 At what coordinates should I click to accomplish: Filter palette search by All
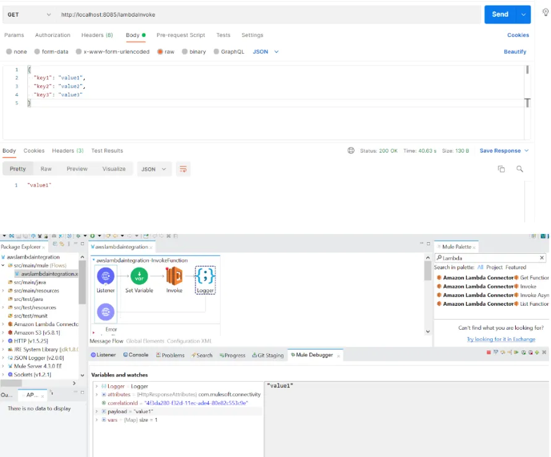480,267
